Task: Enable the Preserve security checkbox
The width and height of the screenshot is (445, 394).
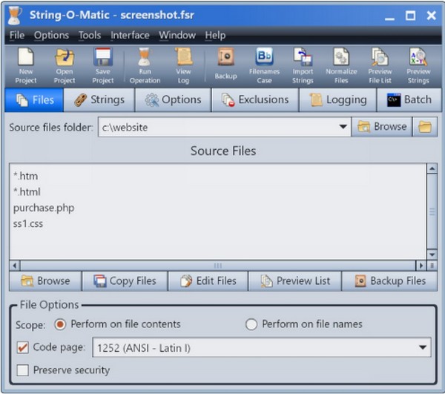Action: point(23,370)
